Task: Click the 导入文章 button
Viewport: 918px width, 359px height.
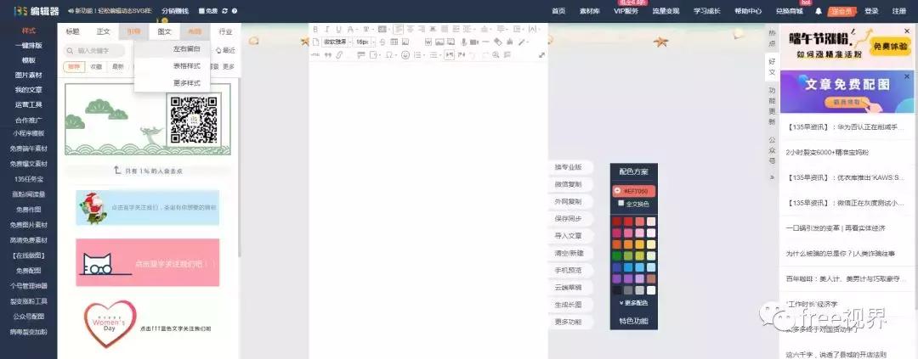Action: (x=569, y=236)
